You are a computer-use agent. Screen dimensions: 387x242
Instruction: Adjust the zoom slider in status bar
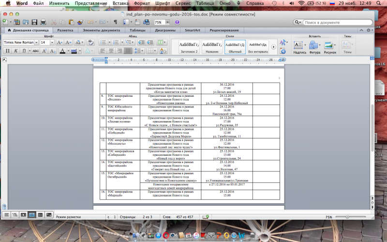[x=348, y=217]
